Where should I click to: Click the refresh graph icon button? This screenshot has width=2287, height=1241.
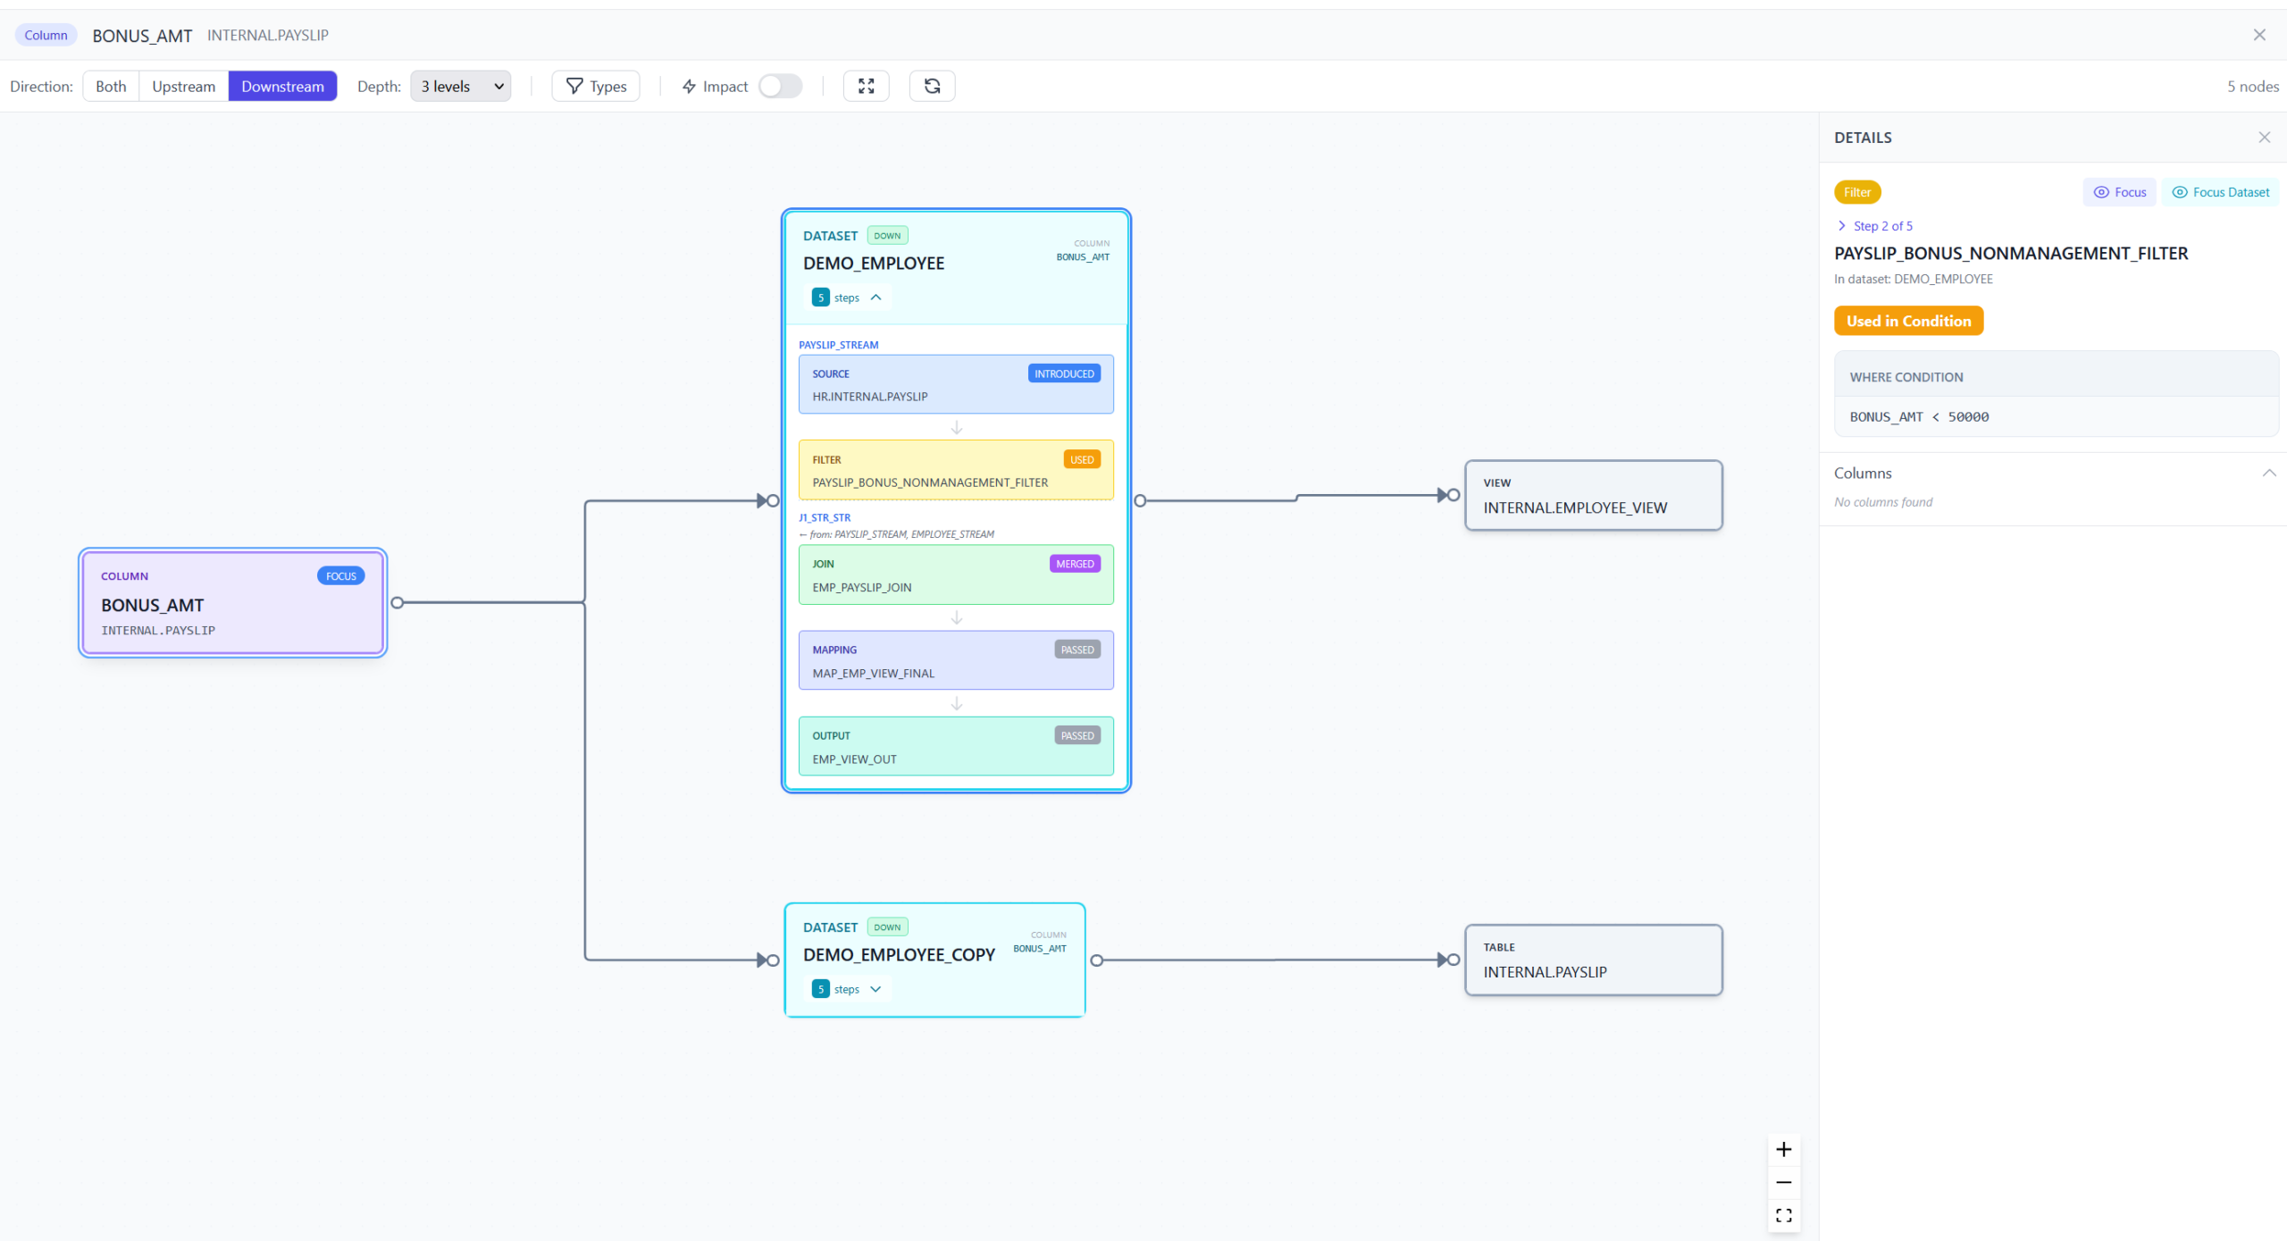click(x=932, y=86)
